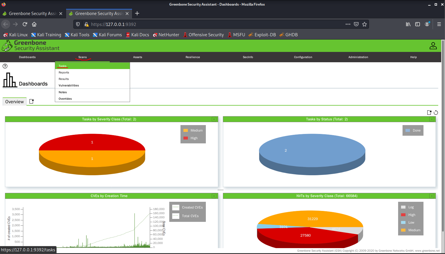
Task: Select Notes in Scans dropdown
Action: 92,92
